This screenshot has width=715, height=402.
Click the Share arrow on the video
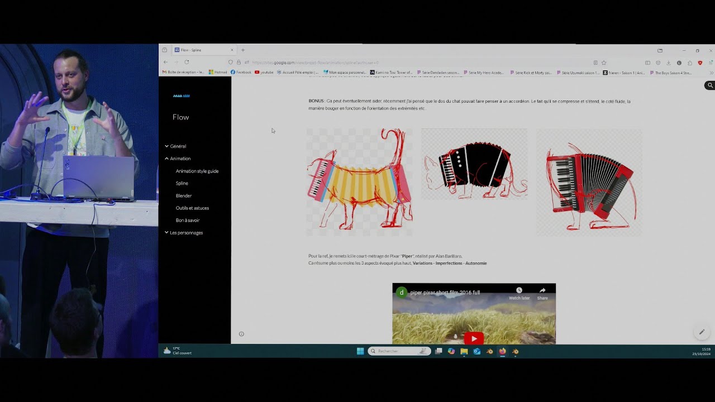(x=542, y=290)
